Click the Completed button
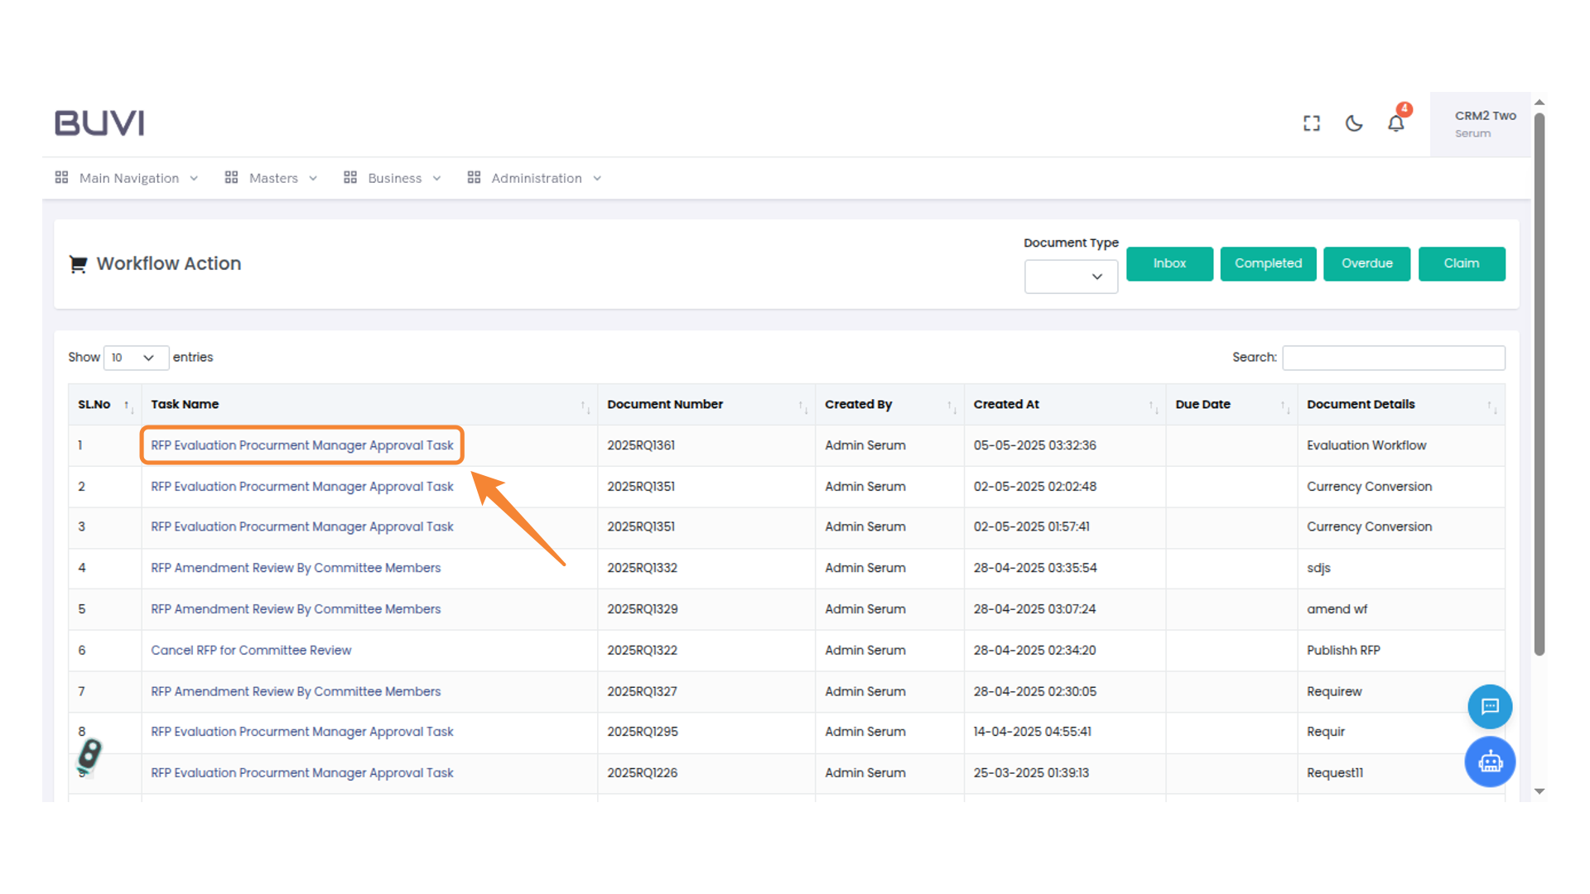Screen dimensions: 1590x894 click(x=1268, y=263)
